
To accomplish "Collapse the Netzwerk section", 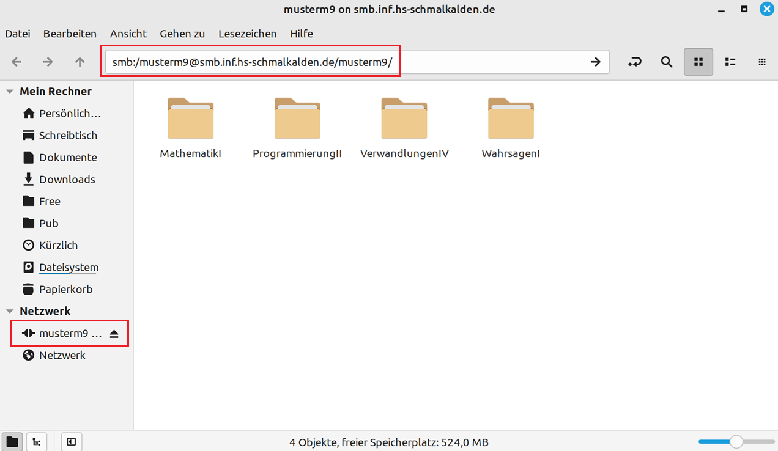I will coord(9,312).
